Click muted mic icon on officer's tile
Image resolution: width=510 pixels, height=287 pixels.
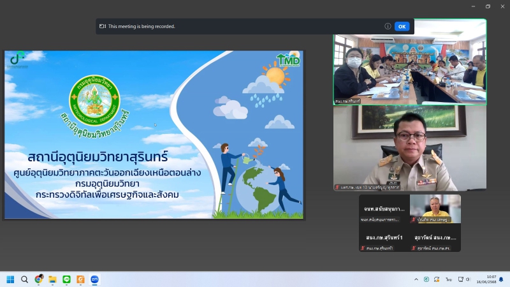pos(337,188)
